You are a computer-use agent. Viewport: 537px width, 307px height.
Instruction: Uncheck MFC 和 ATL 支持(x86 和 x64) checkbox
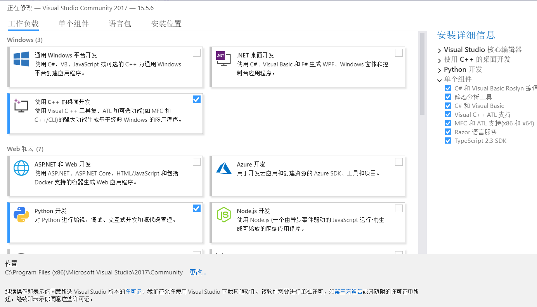pos(448,123)
